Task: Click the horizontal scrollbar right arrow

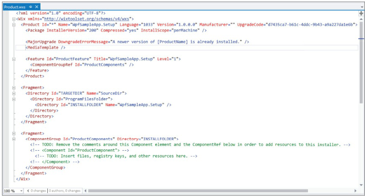Action: pos(355,191)
